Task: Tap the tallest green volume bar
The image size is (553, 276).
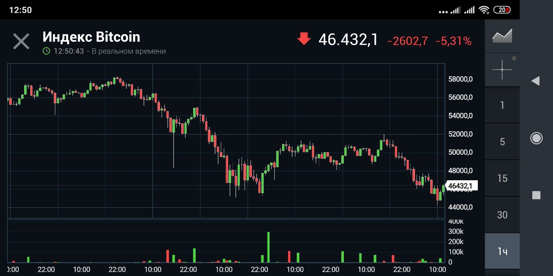Action: pyautogui.click(x=268, y=247)
